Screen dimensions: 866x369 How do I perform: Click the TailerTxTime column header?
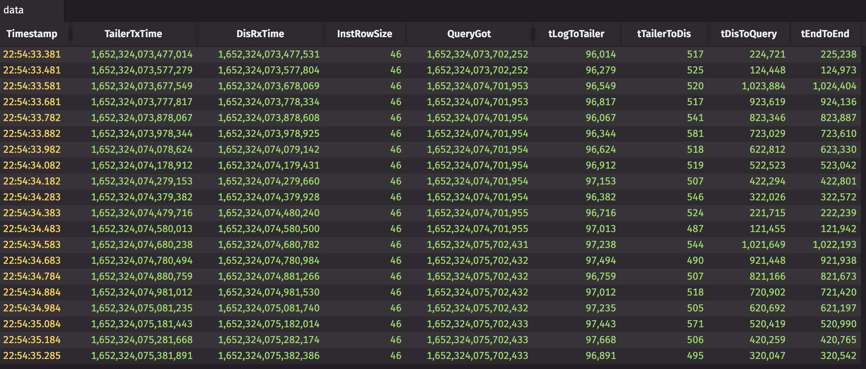pyautogui.click(x=133, y=34)
